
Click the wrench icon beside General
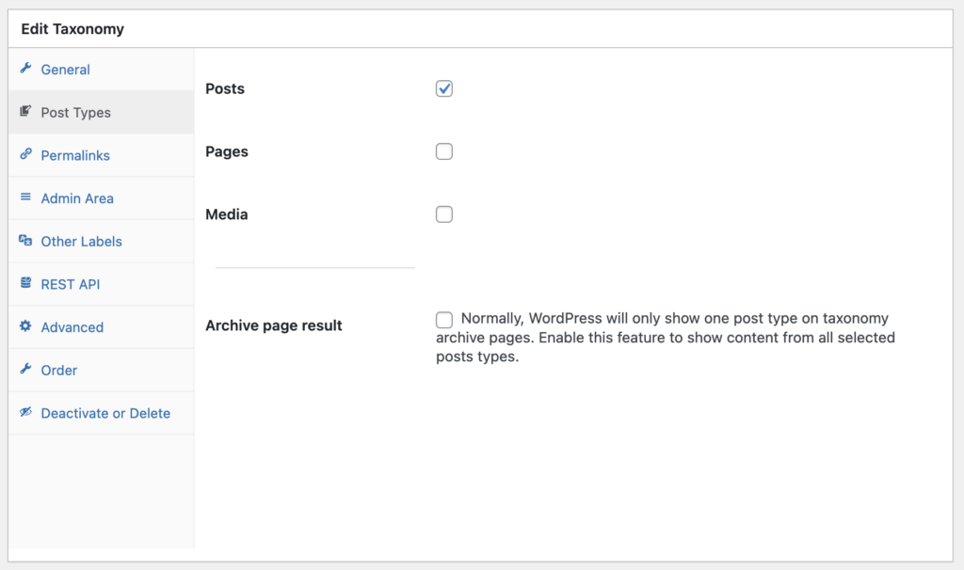click(x=26, y=69)
